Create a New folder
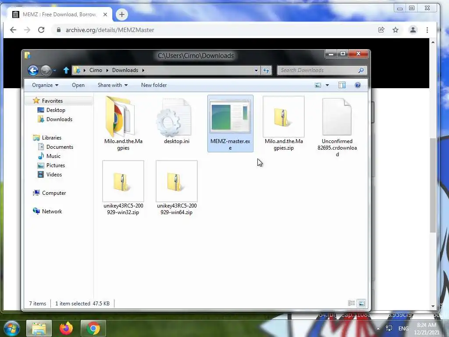This screenshot has width=449, height=337. coord(154,85)
